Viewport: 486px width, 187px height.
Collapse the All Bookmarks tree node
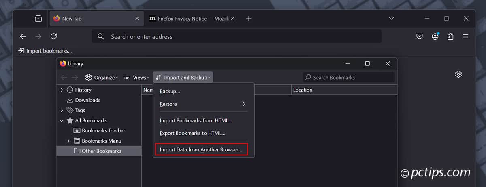click(62, 120)
